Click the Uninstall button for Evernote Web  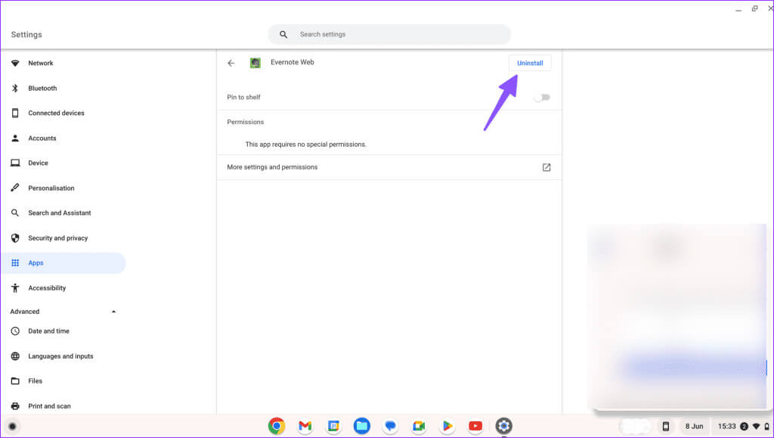(530, 64)
